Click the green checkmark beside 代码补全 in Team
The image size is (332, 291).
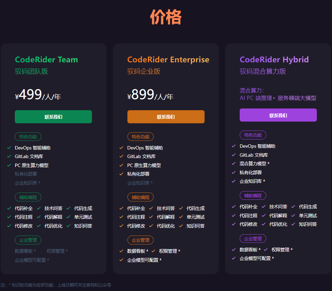[x=9, y=208]
